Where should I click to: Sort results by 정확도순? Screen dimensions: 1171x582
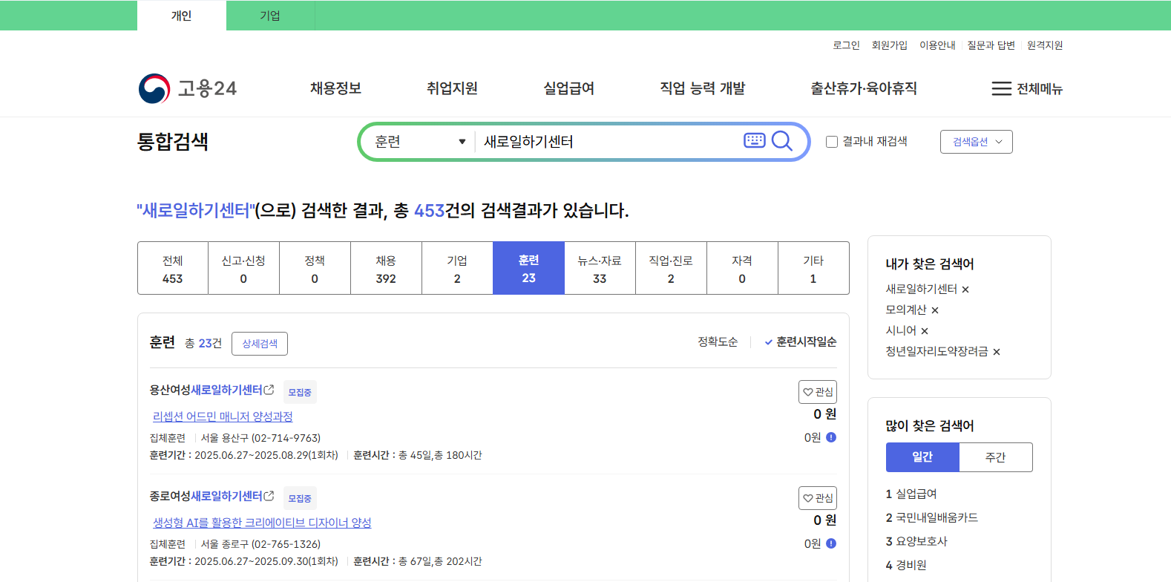coord(718,341)
